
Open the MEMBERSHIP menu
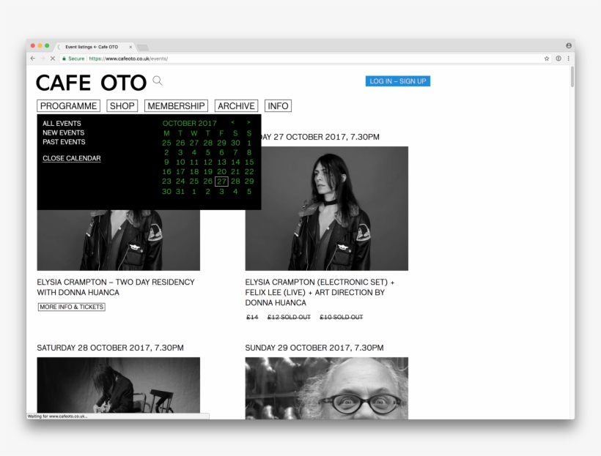pyautogui.click(x=176, y=106)
